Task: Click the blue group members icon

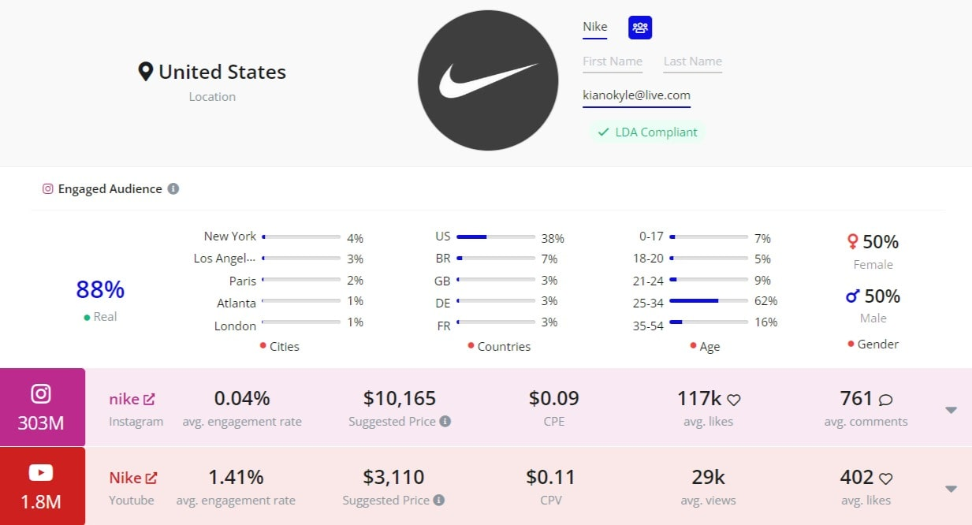Action: point(640,28)
